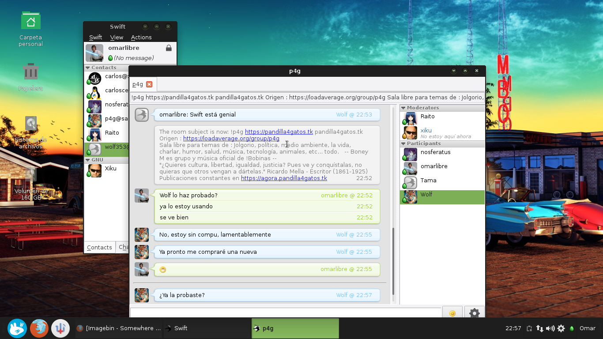Open the Papelera trash icon
The image size is (603, 339).
tap(30, 77)
